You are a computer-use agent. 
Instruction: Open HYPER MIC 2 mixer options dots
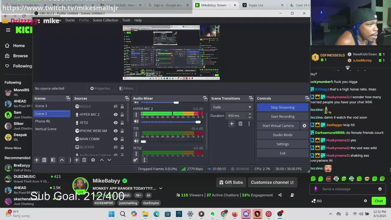pos(136,115)
